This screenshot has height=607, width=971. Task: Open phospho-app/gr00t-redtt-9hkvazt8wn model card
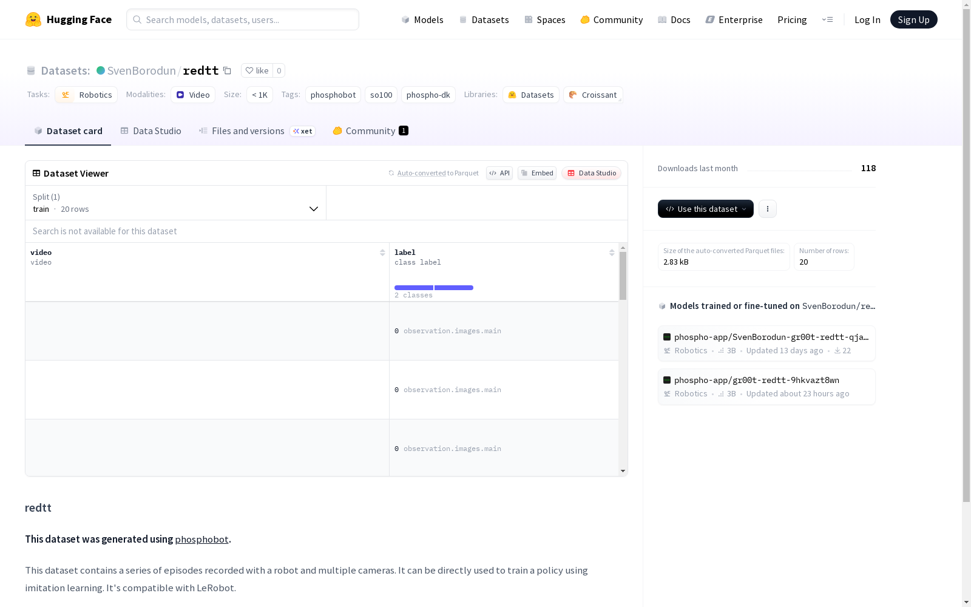(766, 387)
